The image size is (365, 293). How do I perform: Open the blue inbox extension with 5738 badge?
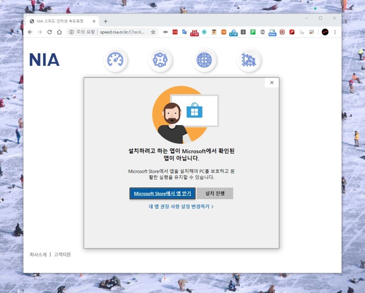234,33
